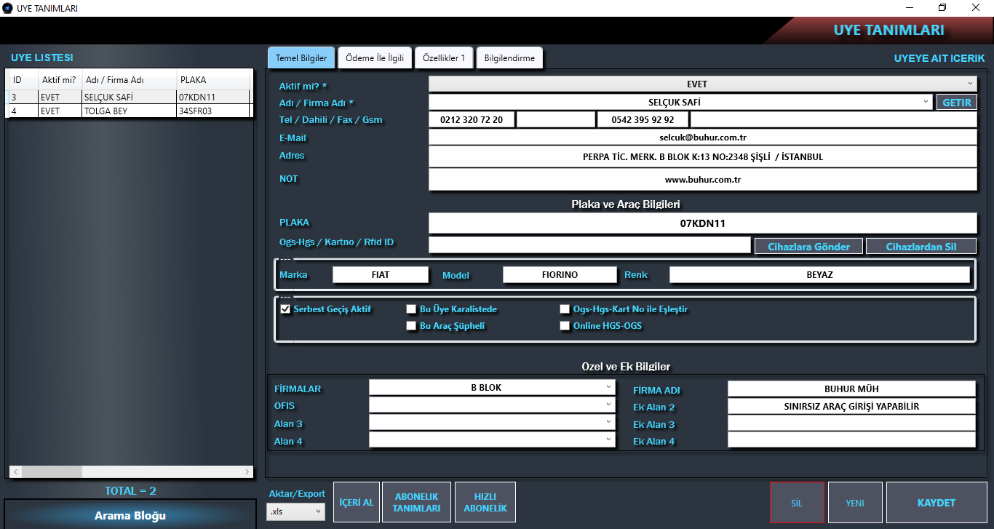Click the GETIR button
The height and width of the screenshot is (529, 994).
point(957,103)
